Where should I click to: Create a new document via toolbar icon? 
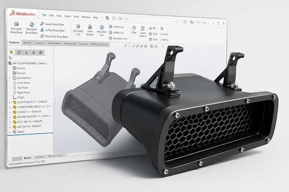(113, 18)
